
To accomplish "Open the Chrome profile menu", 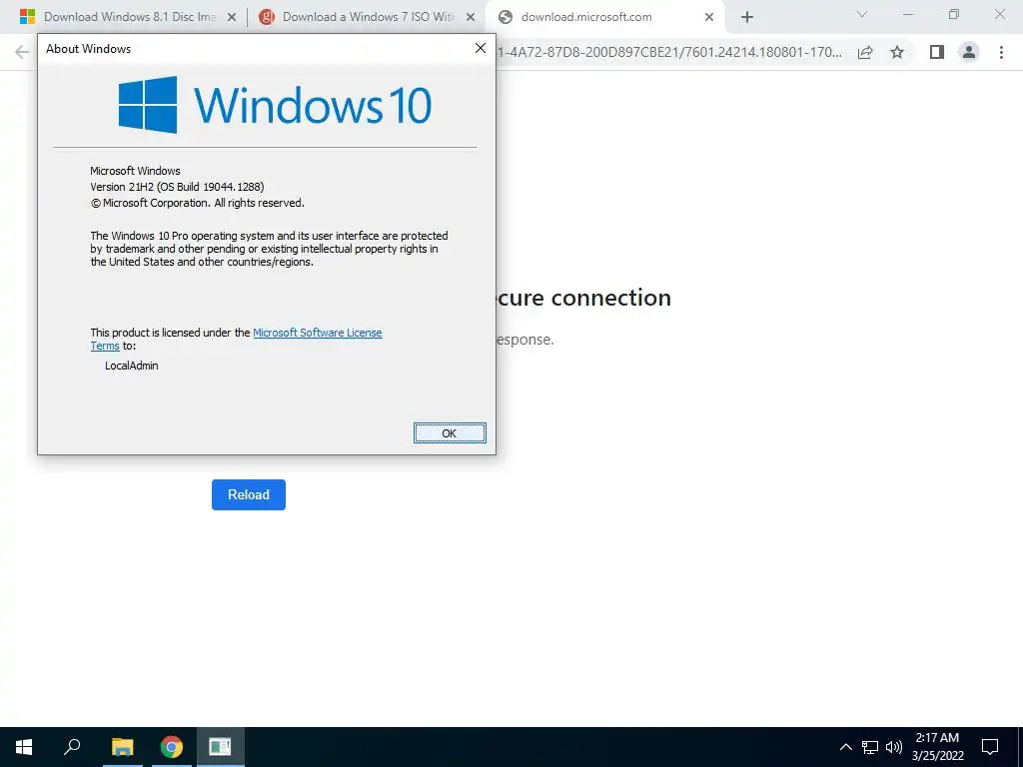I will [969, 52].
